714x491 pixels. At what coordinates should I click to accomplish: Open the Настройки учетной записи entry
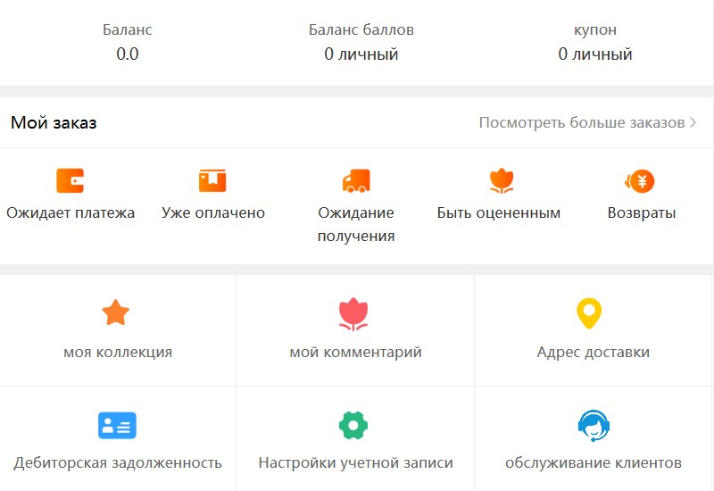click(355, 462)
